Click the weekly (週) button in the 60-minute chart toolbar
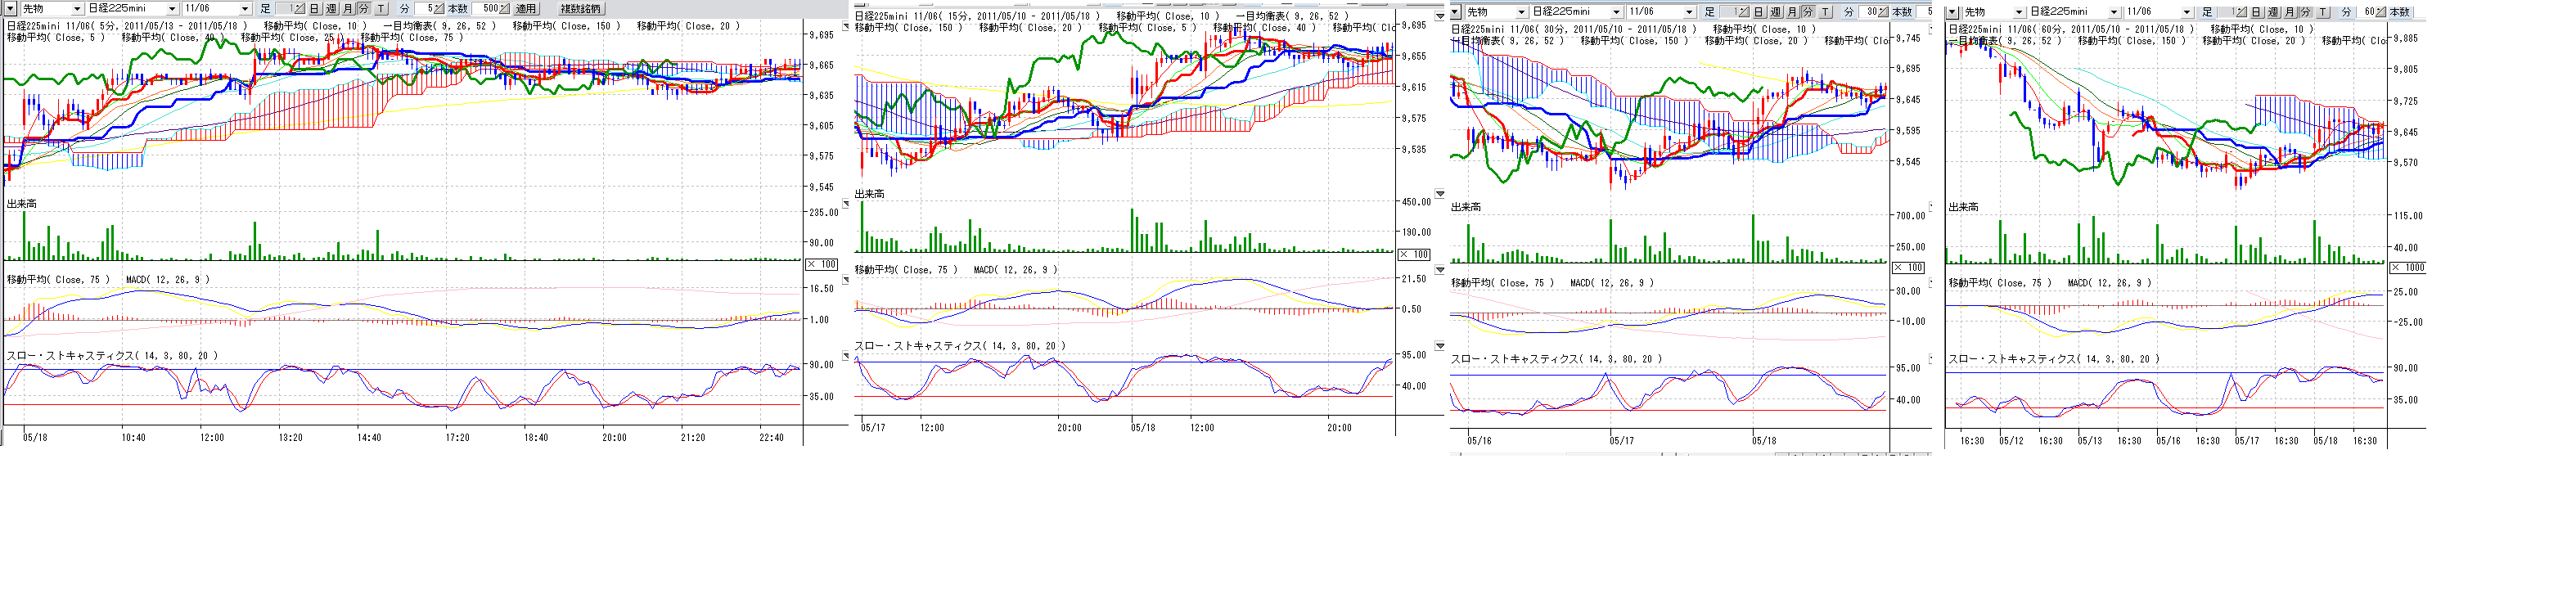The image size is (2576, 612). pos(2273,12)
